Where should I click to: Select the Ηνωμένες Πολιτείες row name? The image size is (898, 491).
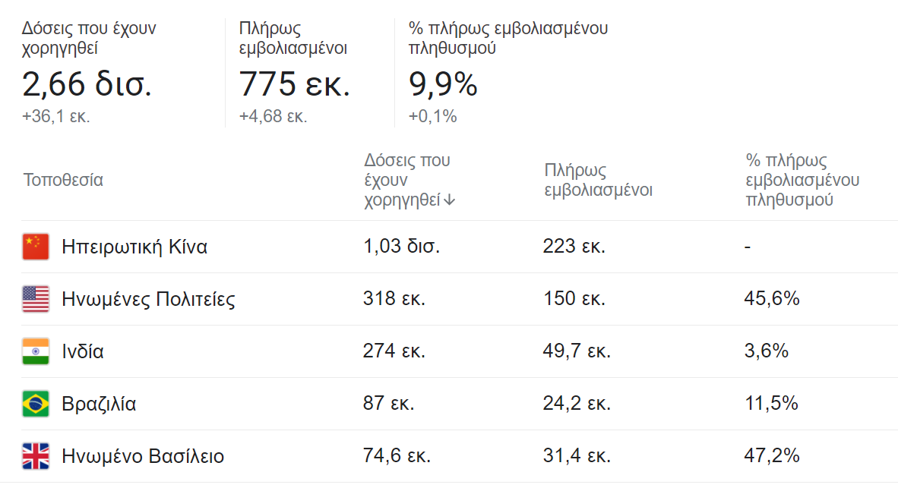coord(148,299)
